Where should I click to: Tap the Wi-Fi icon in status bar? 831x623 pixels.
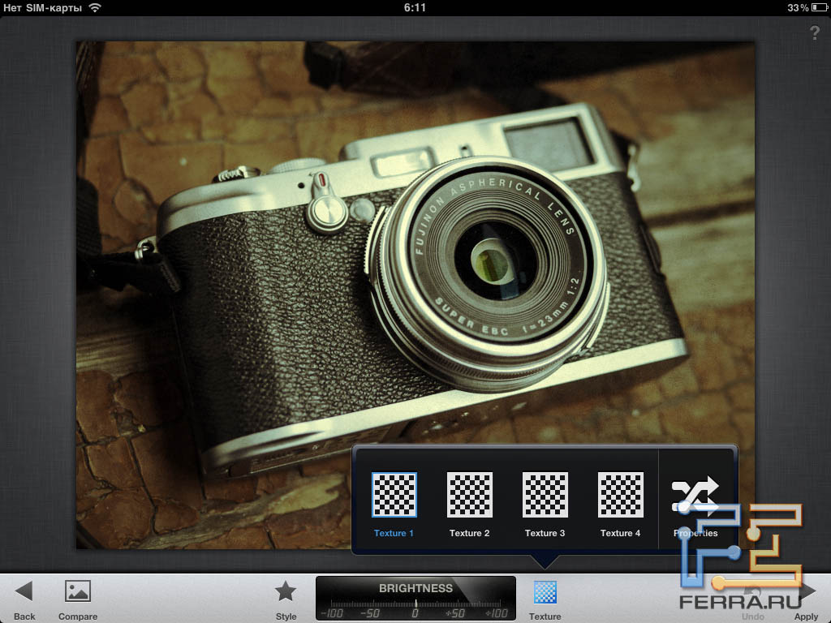point(95,7)
